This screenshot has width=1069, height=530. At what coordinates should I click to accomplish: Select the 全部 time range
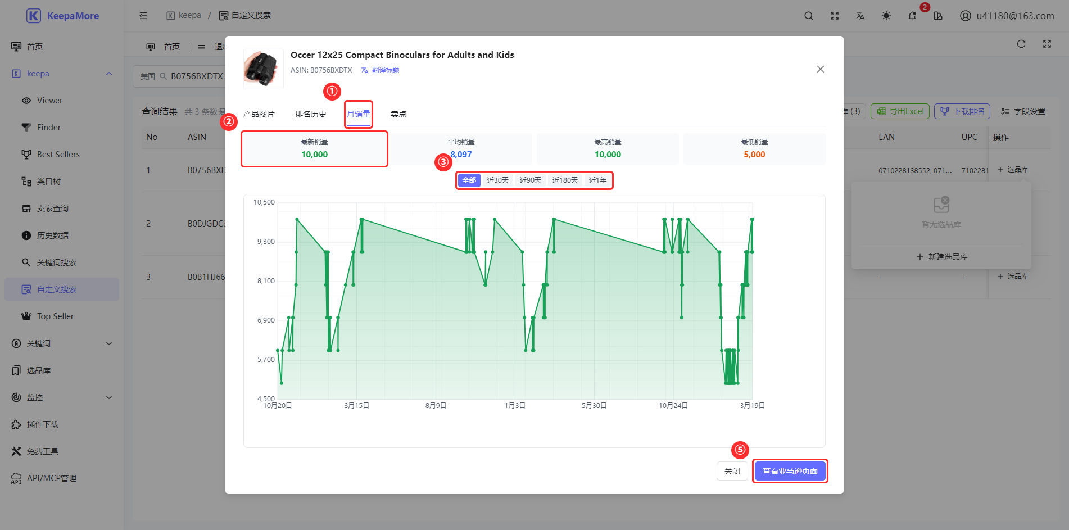(469, 180)
